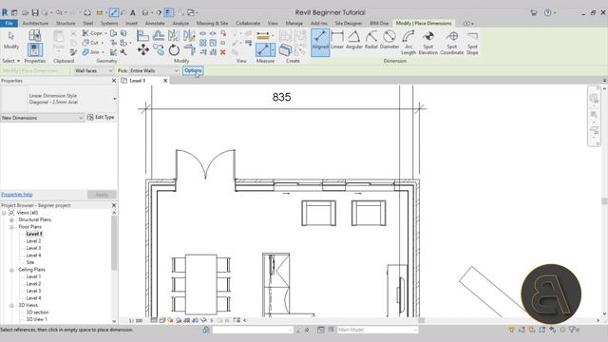Click the red Delete X icon
Image resolution: width=608 pixels, height=342 pixels.
pos(223,52)
